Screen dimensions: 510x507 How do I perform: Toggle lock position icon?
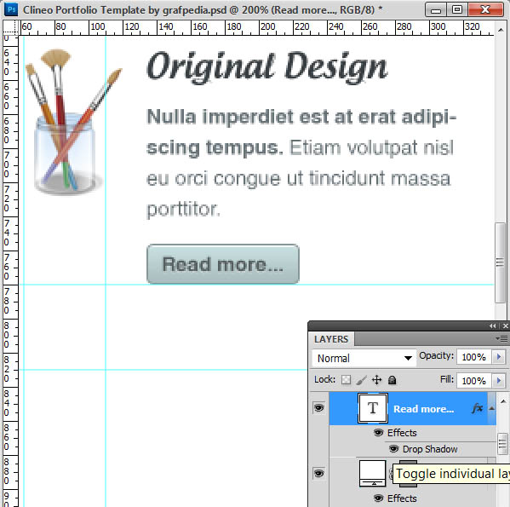[x=376, y=380]
